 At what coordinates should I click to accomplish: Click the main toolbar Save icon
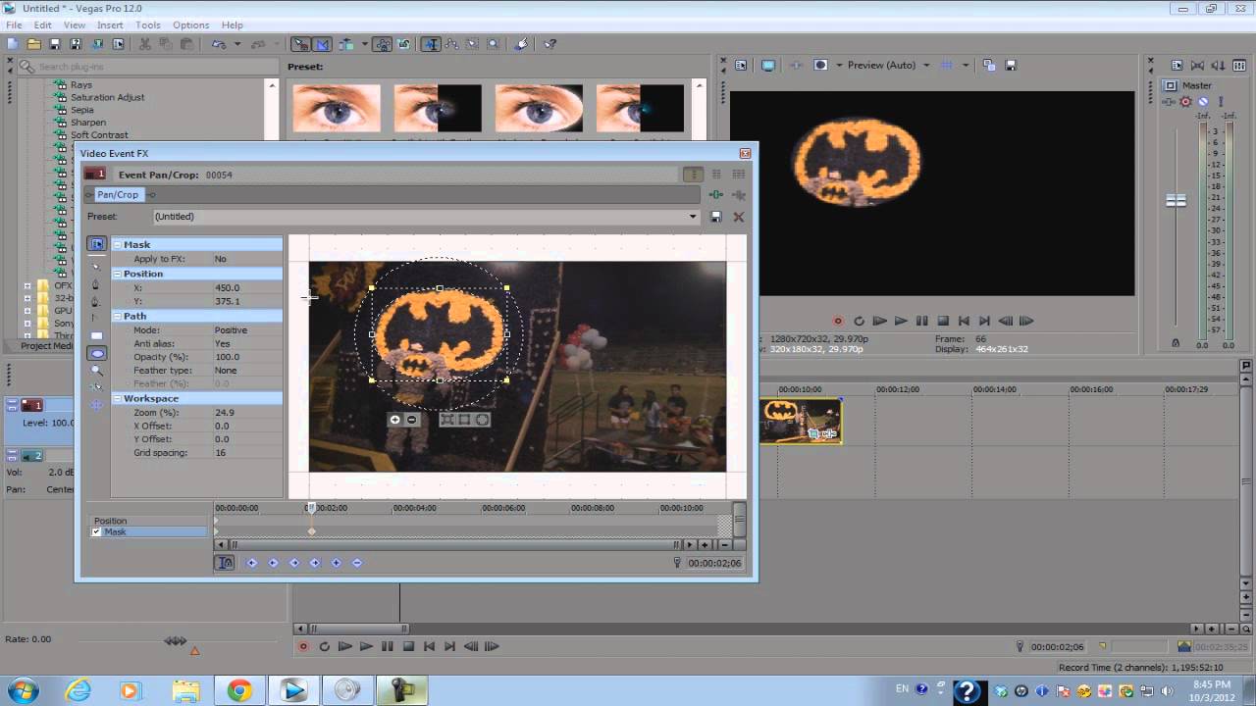(55, 44)
